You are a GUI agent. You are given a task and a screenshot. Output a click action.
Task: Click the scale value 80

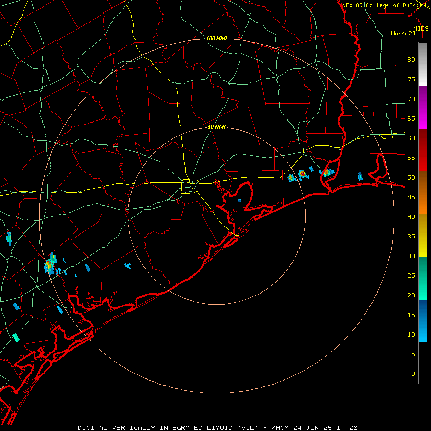pos(411,60)
